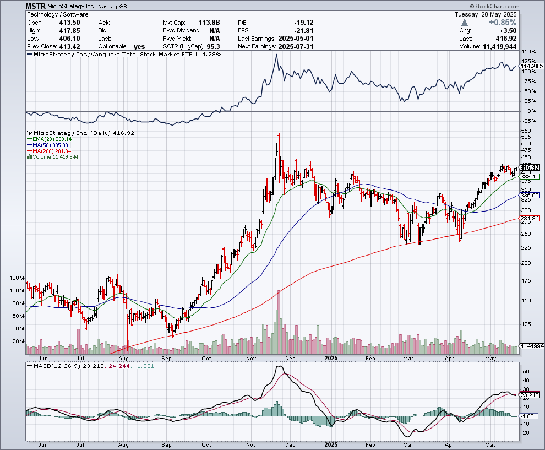Click the Next Earnings date 2025-07-31
Screen dimensions: 545x450
(295, 47)
